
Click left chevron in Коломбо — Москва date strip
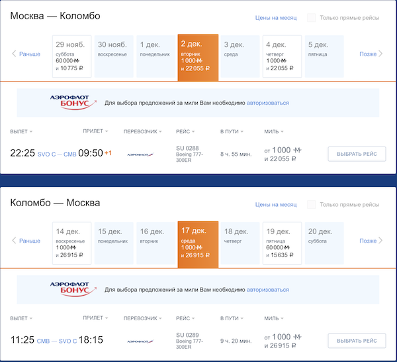(14, 241)
